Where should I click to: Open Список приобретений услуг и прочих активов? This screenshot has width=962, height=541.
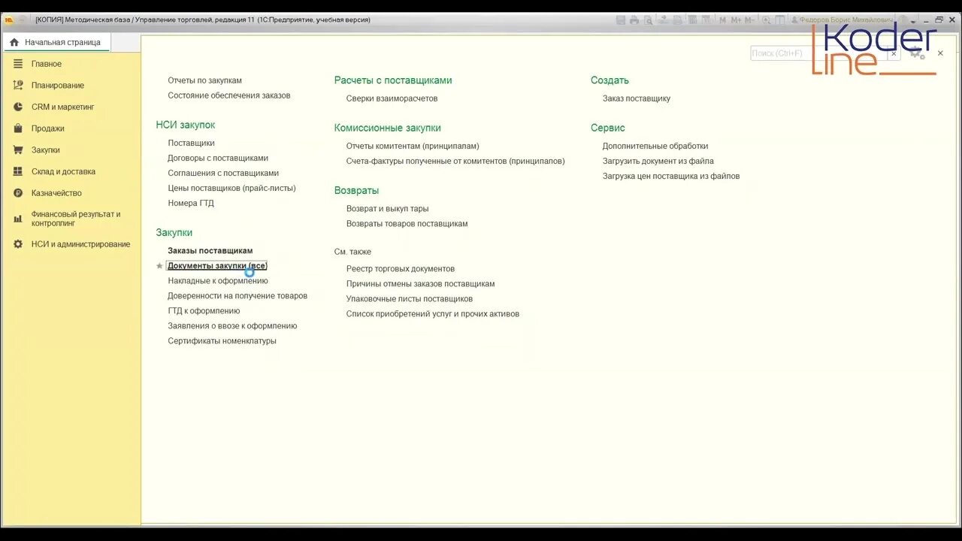(433, 314)
